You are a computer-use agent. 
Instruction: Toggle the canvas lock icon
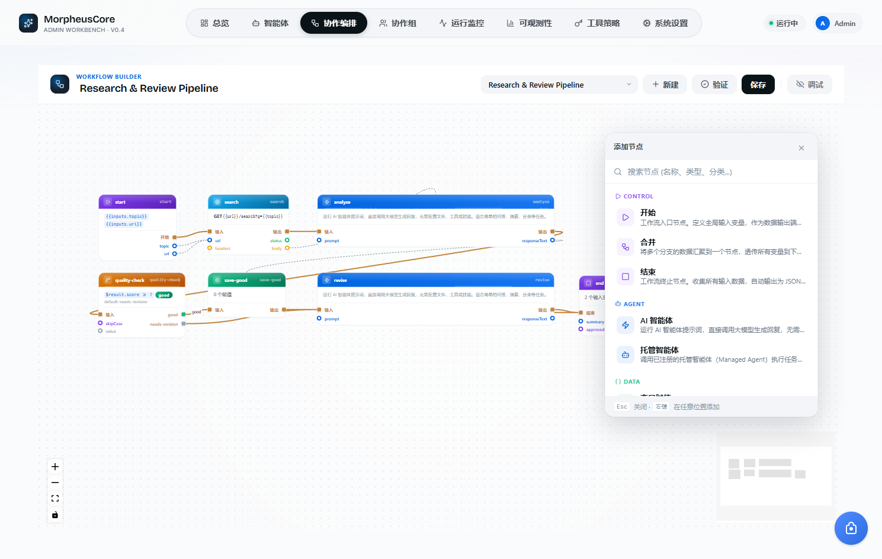click(55, 515)
